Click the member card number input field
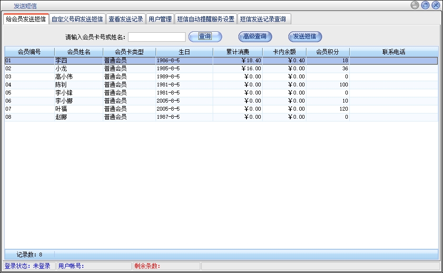The height and width of the screenshot is (273, 443). click(157, 37)
